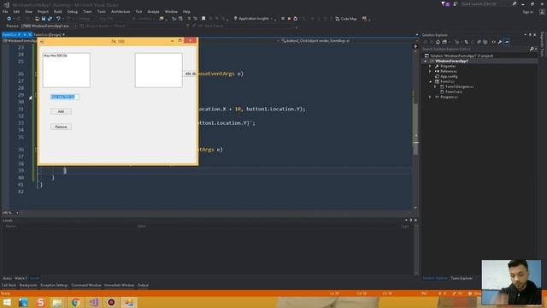The width and height of the screenshot is (547, 308).
Task: Click Stop Debugging red square icon
Action: [289, 19]
